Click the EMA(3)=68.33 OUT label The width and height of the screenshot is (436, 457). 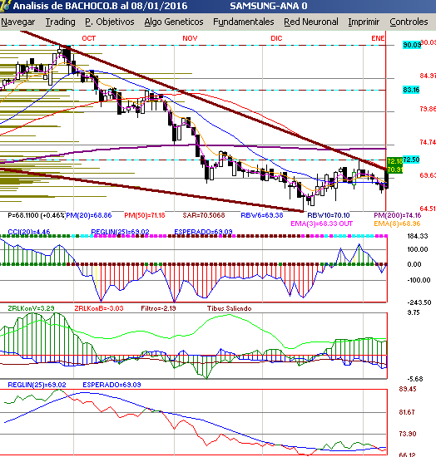(x=322, y=224)
